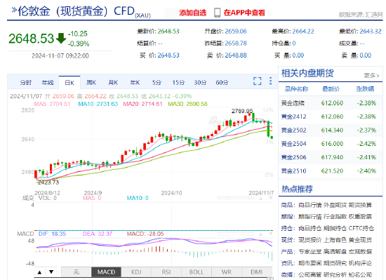Collapse the volume panel using small triangle

point(260,198)
